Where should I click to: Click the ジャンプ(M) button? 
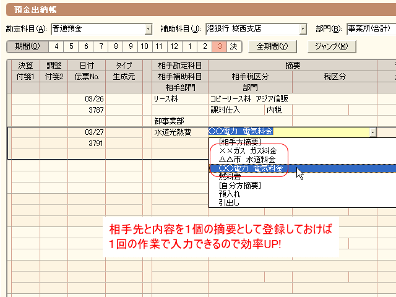coord(332,46)
